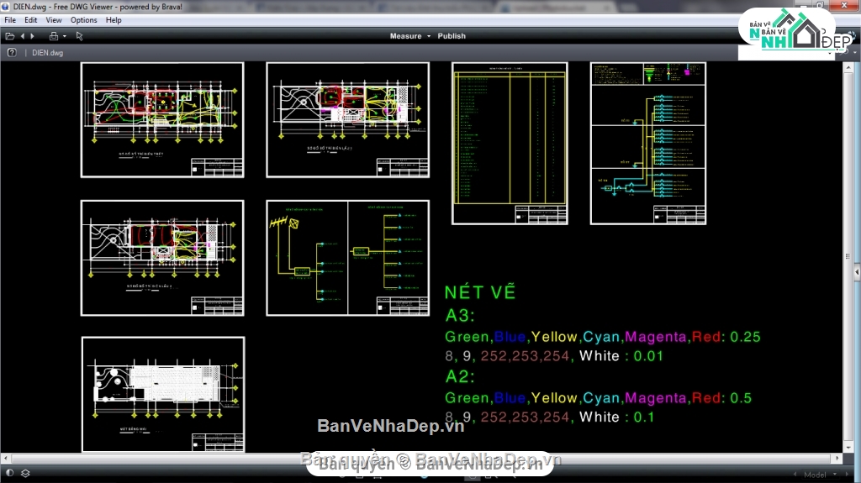The image size is (861, 483).
Task: Click the Open file folder icon
Action: click(9, 36)
